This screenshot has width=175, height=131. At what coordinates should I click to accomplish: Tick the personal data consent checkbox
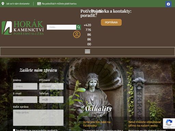click(x=14, y=130)
